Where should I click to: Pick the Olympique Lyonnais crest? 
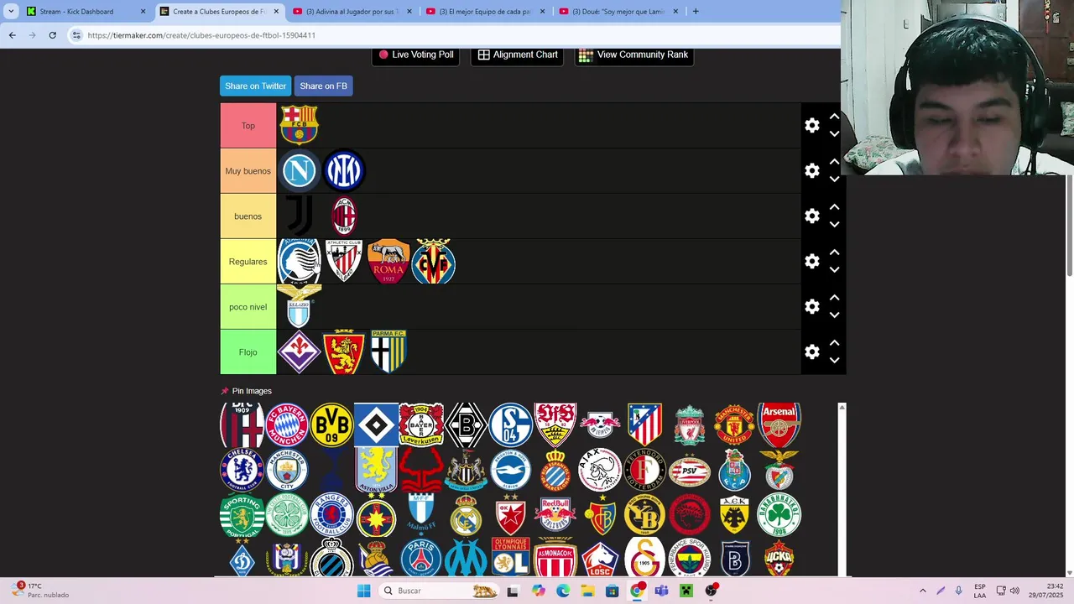[x=511, y=559]
